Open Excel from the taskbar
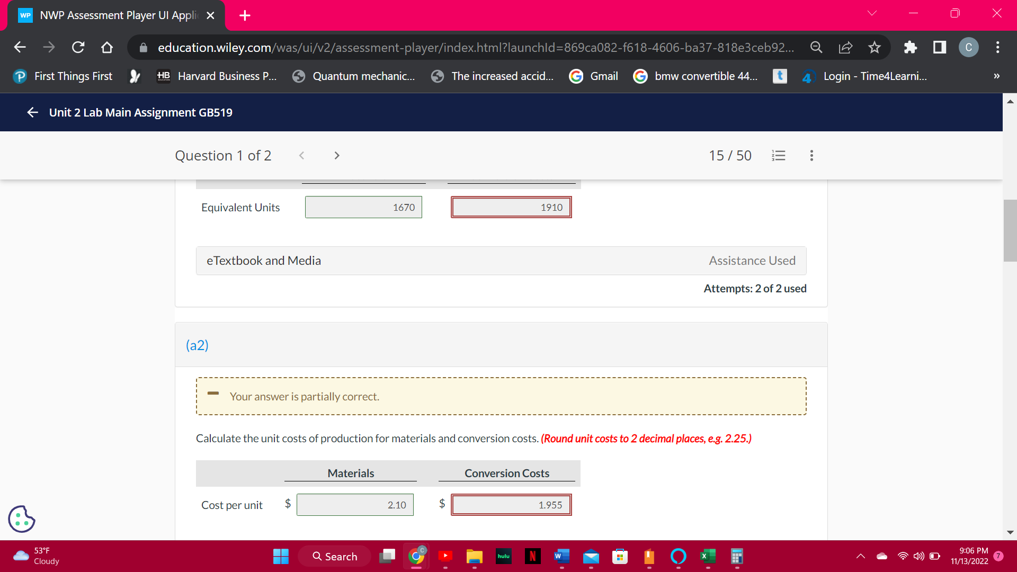Viewport: 1017px width, 572px height. tap(708, 556)
